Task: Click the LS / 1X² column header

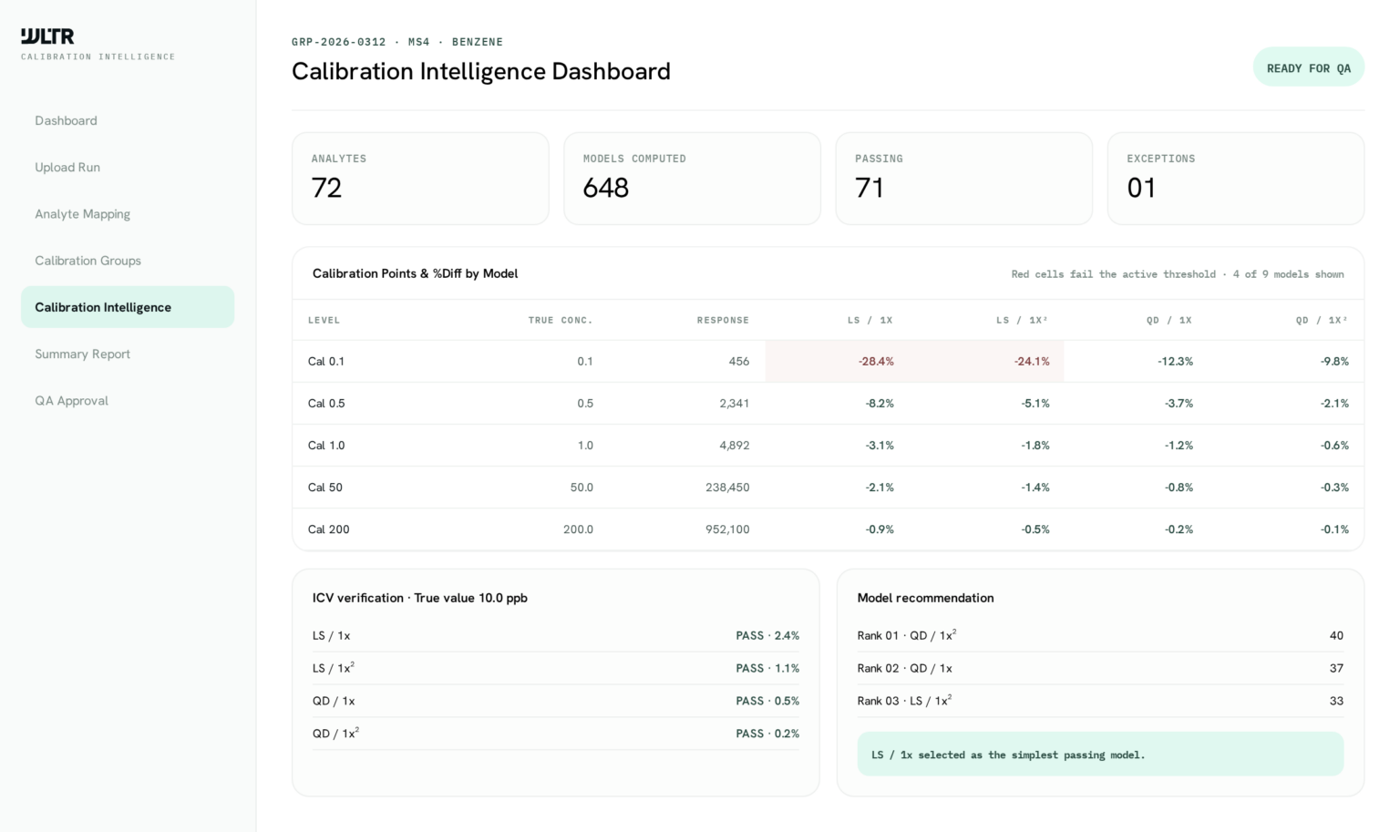Action: tap(1023, 320)
